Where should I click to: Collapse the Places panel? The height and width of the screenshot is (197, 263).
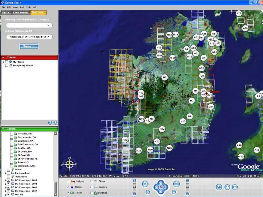coord(3,57)
